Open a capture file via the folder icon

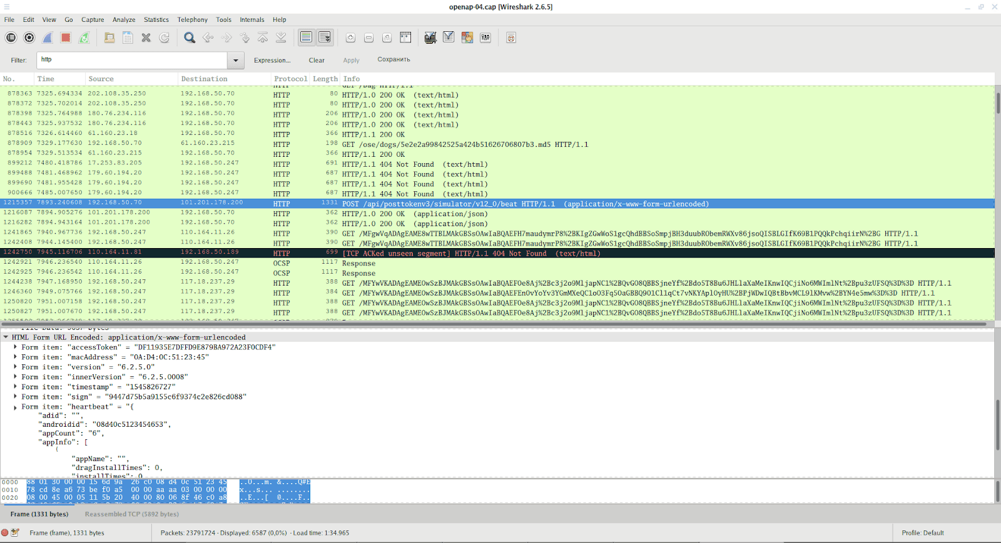109,37
